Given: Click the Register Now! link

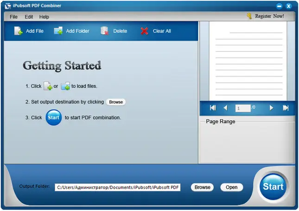Looking at the screenshot, I should point(269,16).
